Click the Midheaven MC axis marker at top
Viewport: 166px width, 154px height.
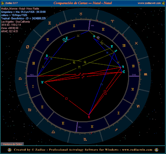click(x=90, y=26)
